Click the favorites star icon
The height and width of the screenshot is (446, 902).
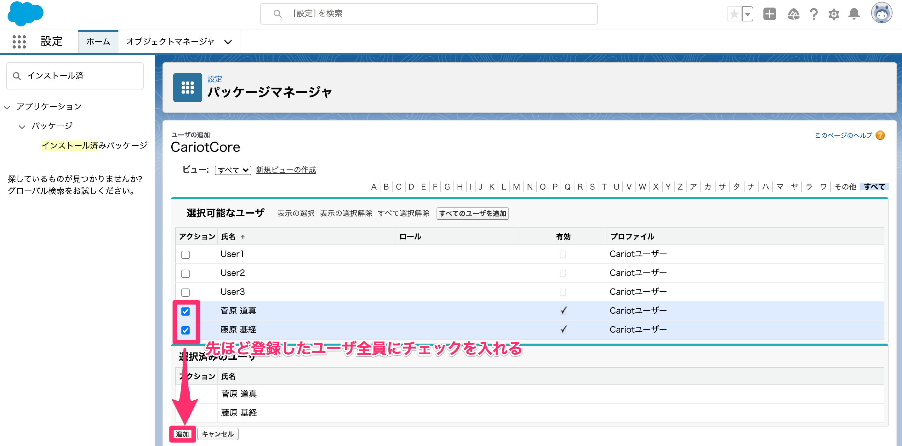tap(734, 14)
